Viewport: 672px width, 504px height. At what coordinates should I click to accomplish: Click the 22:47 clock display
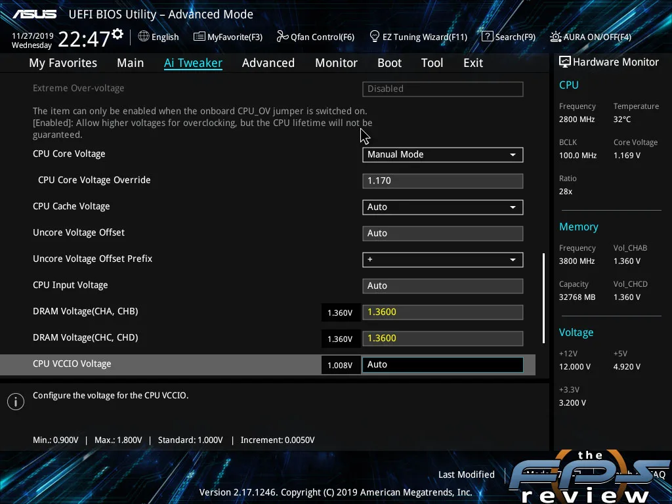pyautogui.click(x=84, y=39)
